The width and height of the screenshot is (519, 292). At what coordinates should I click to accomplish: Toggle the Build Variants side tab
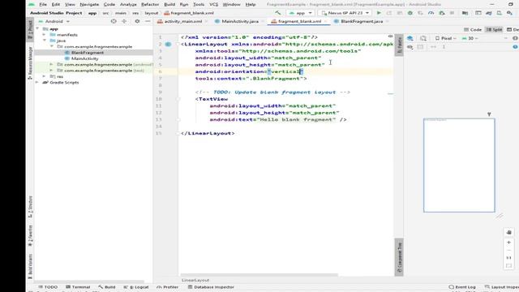pyautogui.click(x=30, y=266)
